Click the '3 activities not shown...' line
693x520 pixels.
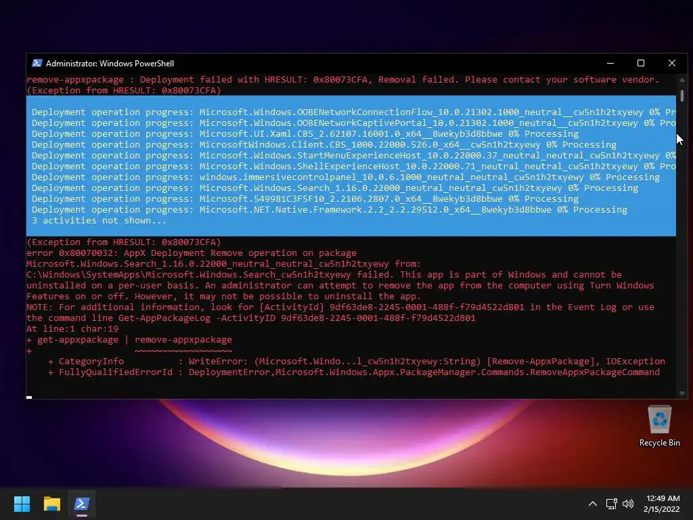(99, 220)
